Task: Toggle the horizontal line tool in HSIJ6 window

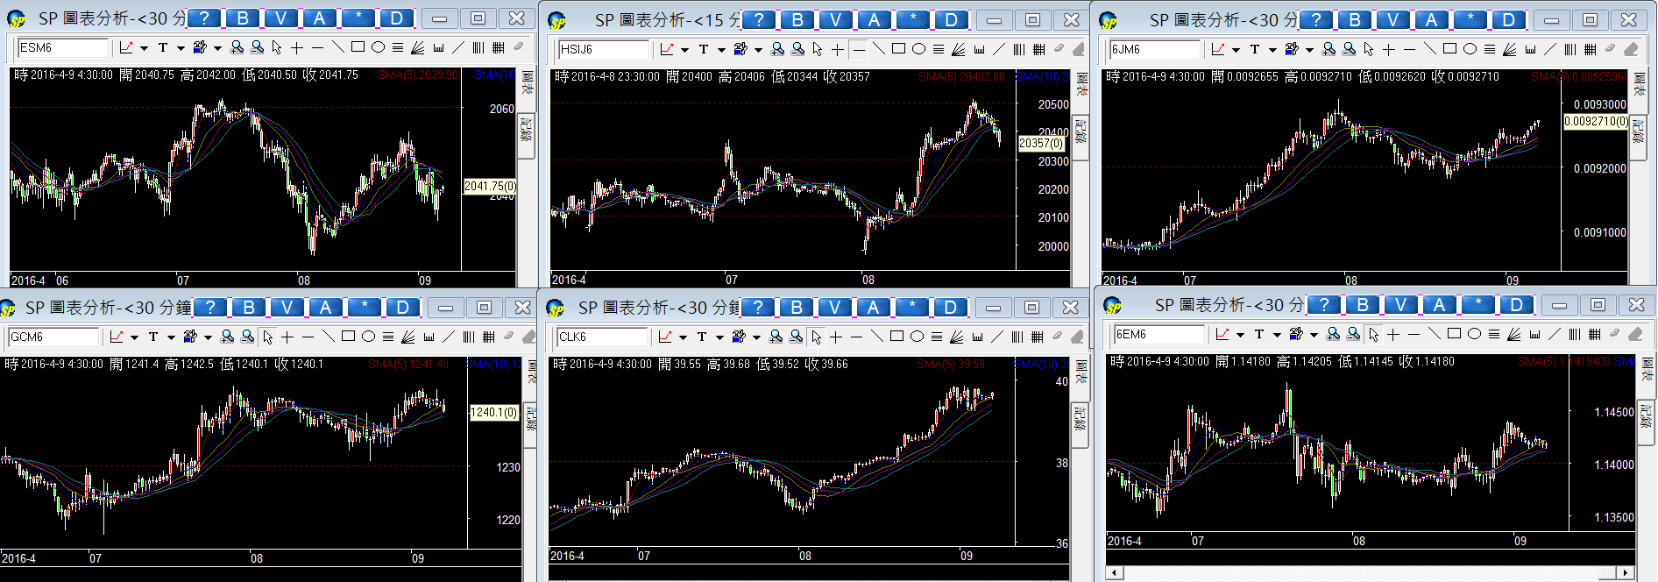Action: [859, 49]
